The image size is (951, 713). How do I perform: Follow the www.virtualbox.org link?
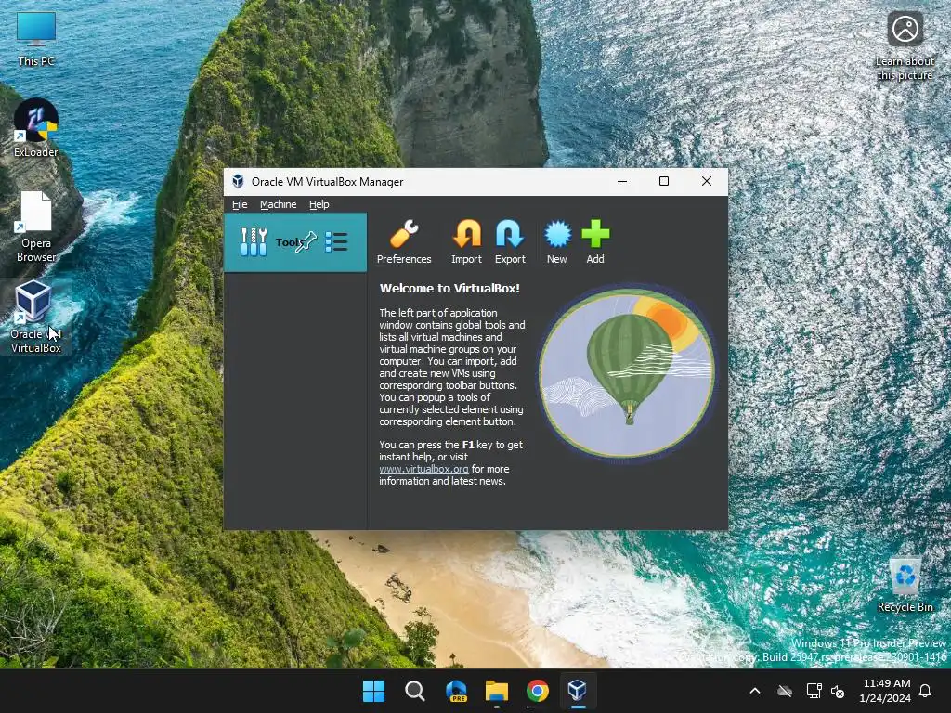pyautogui.click(x=423, y=469)
